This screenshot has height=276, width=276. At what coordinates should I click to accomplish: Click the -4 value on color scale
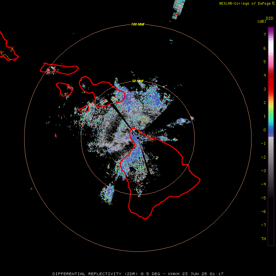[263, 184]
